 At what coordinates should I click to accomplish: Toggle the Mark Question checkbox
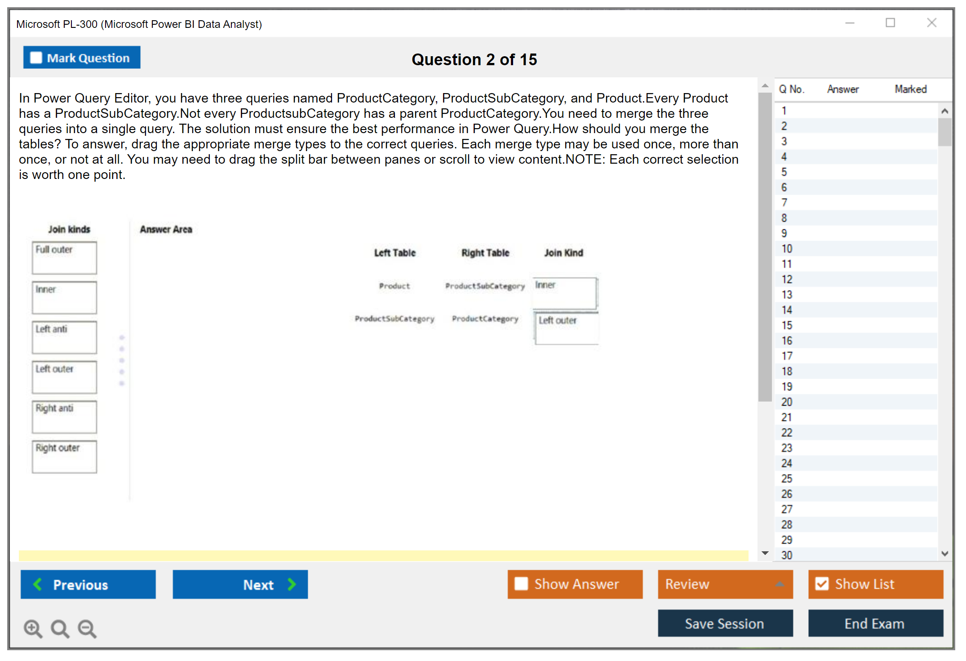36,58
